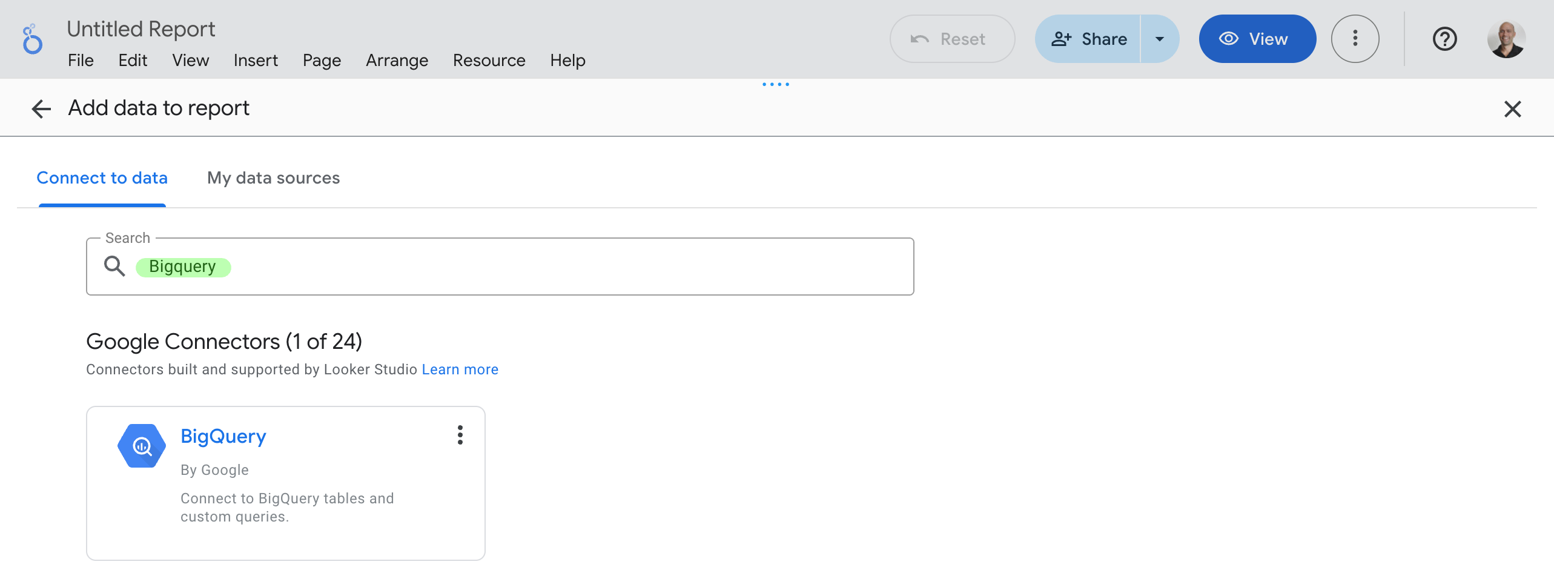
Task: Close the Add data to report panel
Action: pos(1513,109)
